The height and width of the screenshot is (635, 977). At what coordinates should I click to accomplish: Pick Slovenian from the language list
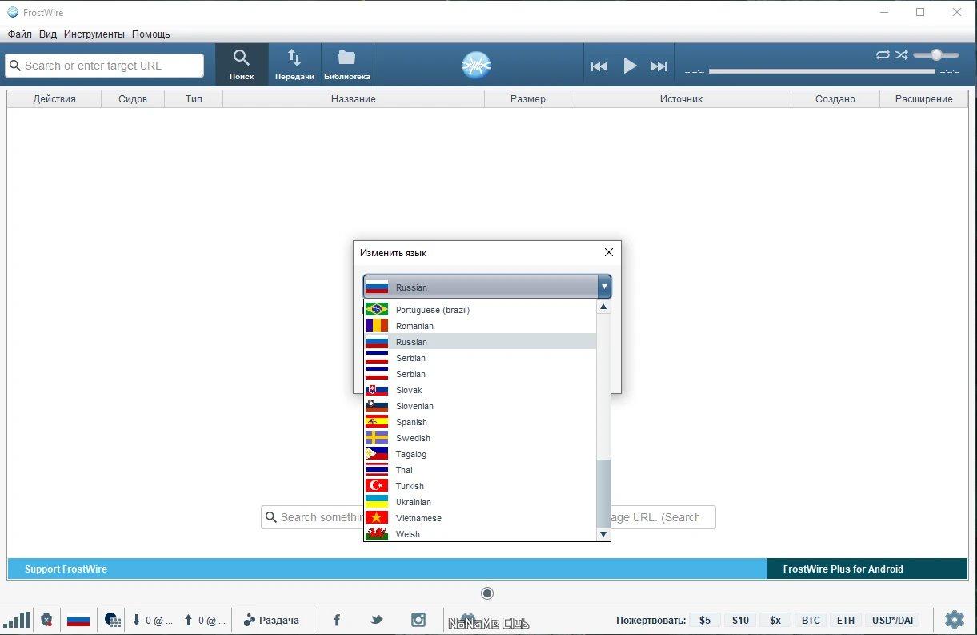(480, 406)
